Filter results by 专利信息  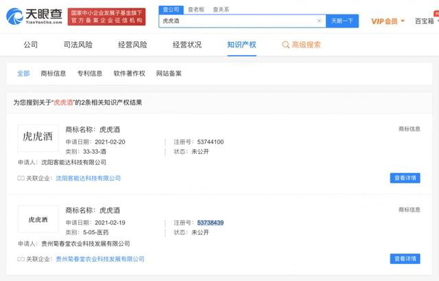(89, 74)
